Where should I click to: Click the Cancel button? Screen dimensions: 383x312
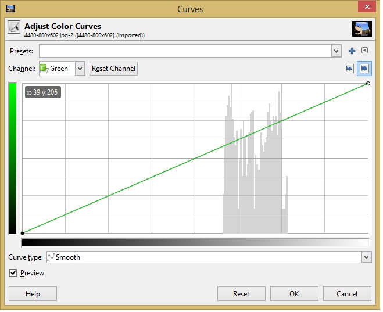347,294
